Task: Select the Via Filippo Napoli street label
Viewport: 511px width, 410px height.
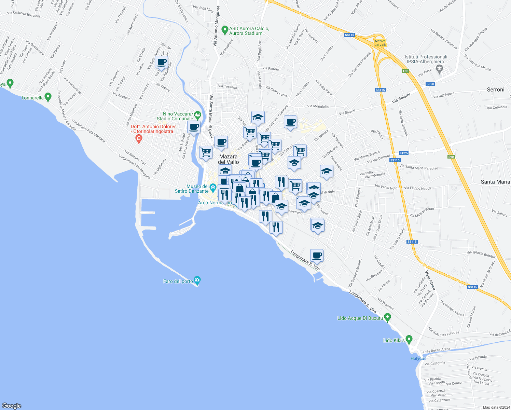Action: pyautogui.click(x=417, y=188)
